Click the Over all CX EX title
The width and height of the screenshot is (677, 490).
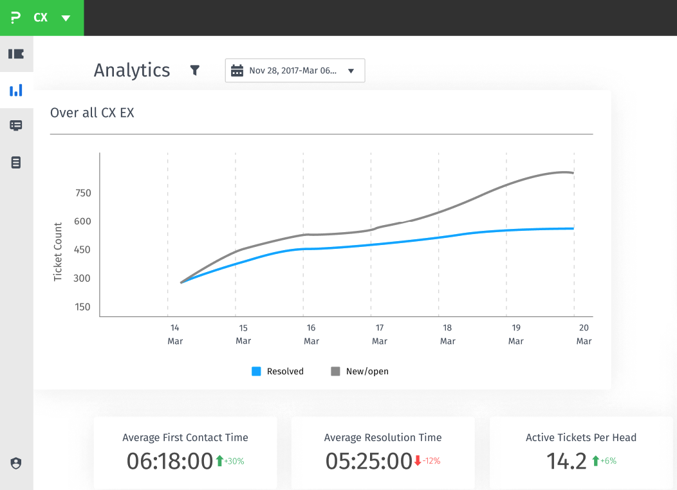coord(92,113)
